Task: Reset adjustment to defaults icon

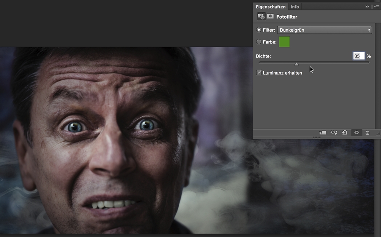Action: pos(344,133)
